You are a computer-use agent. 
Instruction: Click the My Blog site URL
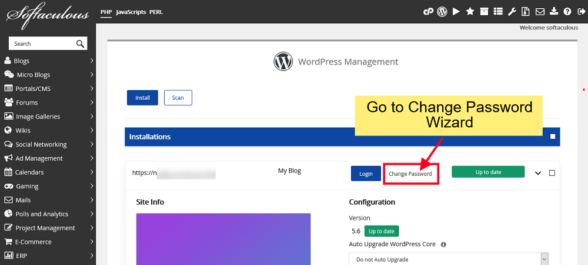pyautogui.click(x=174, y=173)
